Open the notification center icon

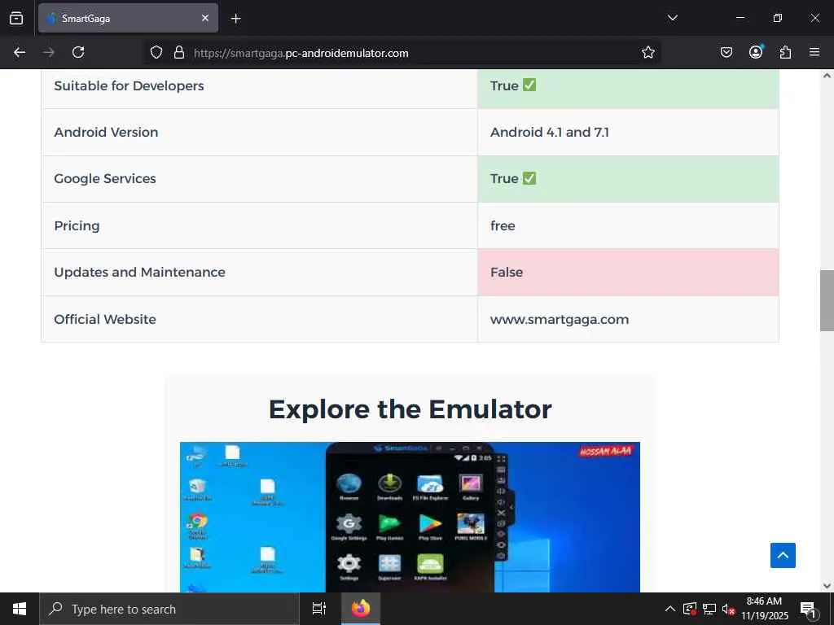[x=809, y=609]
